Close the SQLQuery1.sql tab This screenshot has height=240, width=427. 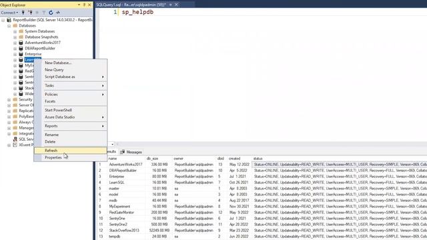pyautogui.click(x=176, y=5)
